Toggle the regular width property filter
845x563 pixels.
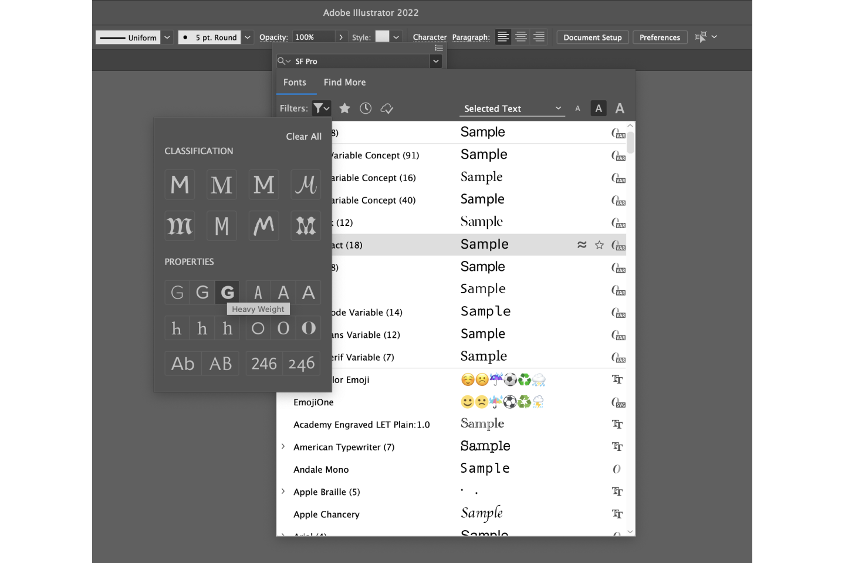click(283, 292)
